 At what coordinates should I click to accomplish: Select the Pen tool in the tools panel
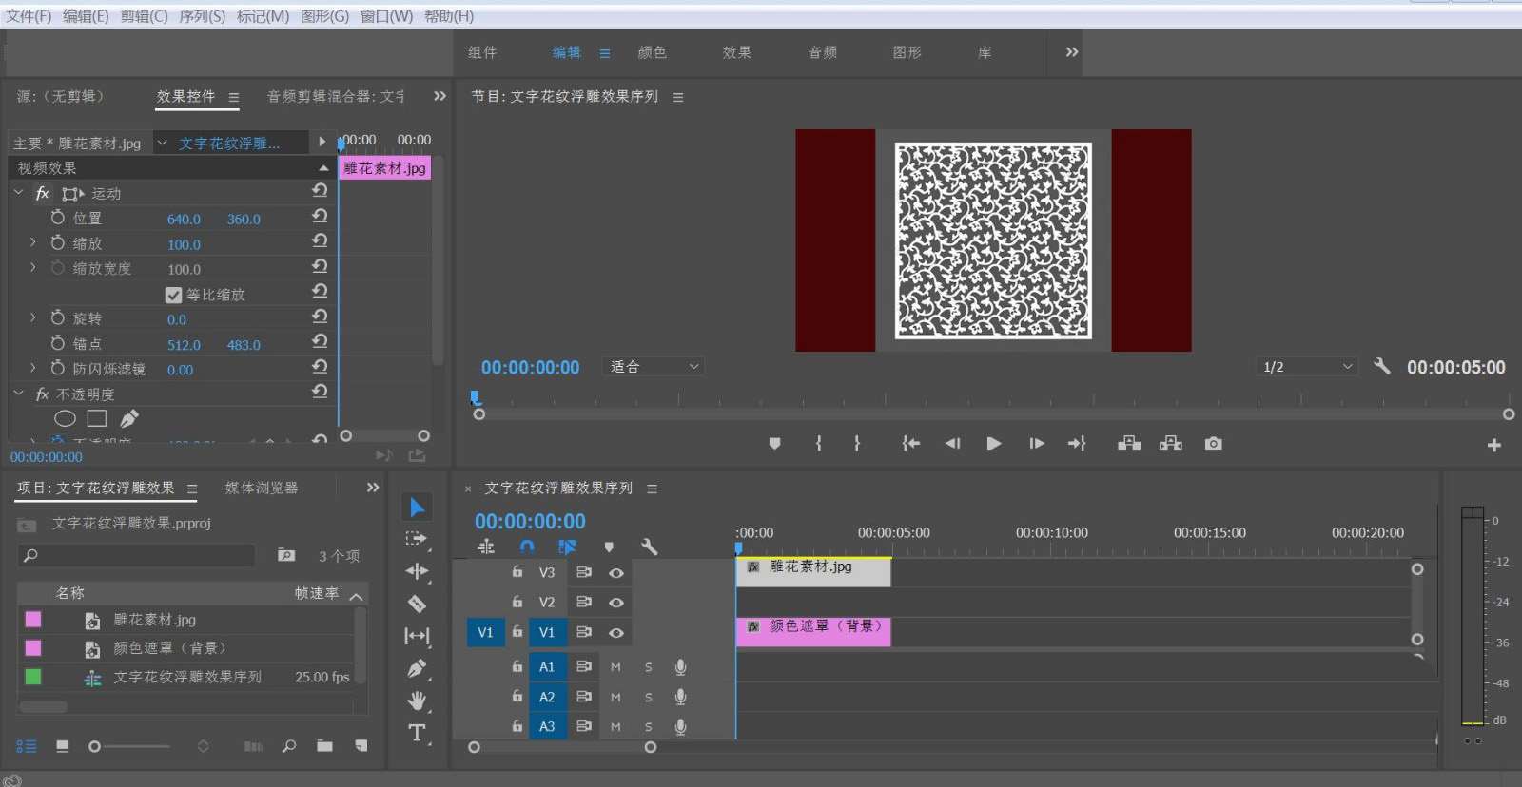tap(417, 668)
